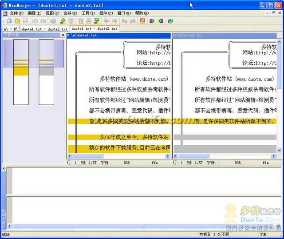Click the Save floppy disk icon
284x239 pixels.
coord(25,21)
